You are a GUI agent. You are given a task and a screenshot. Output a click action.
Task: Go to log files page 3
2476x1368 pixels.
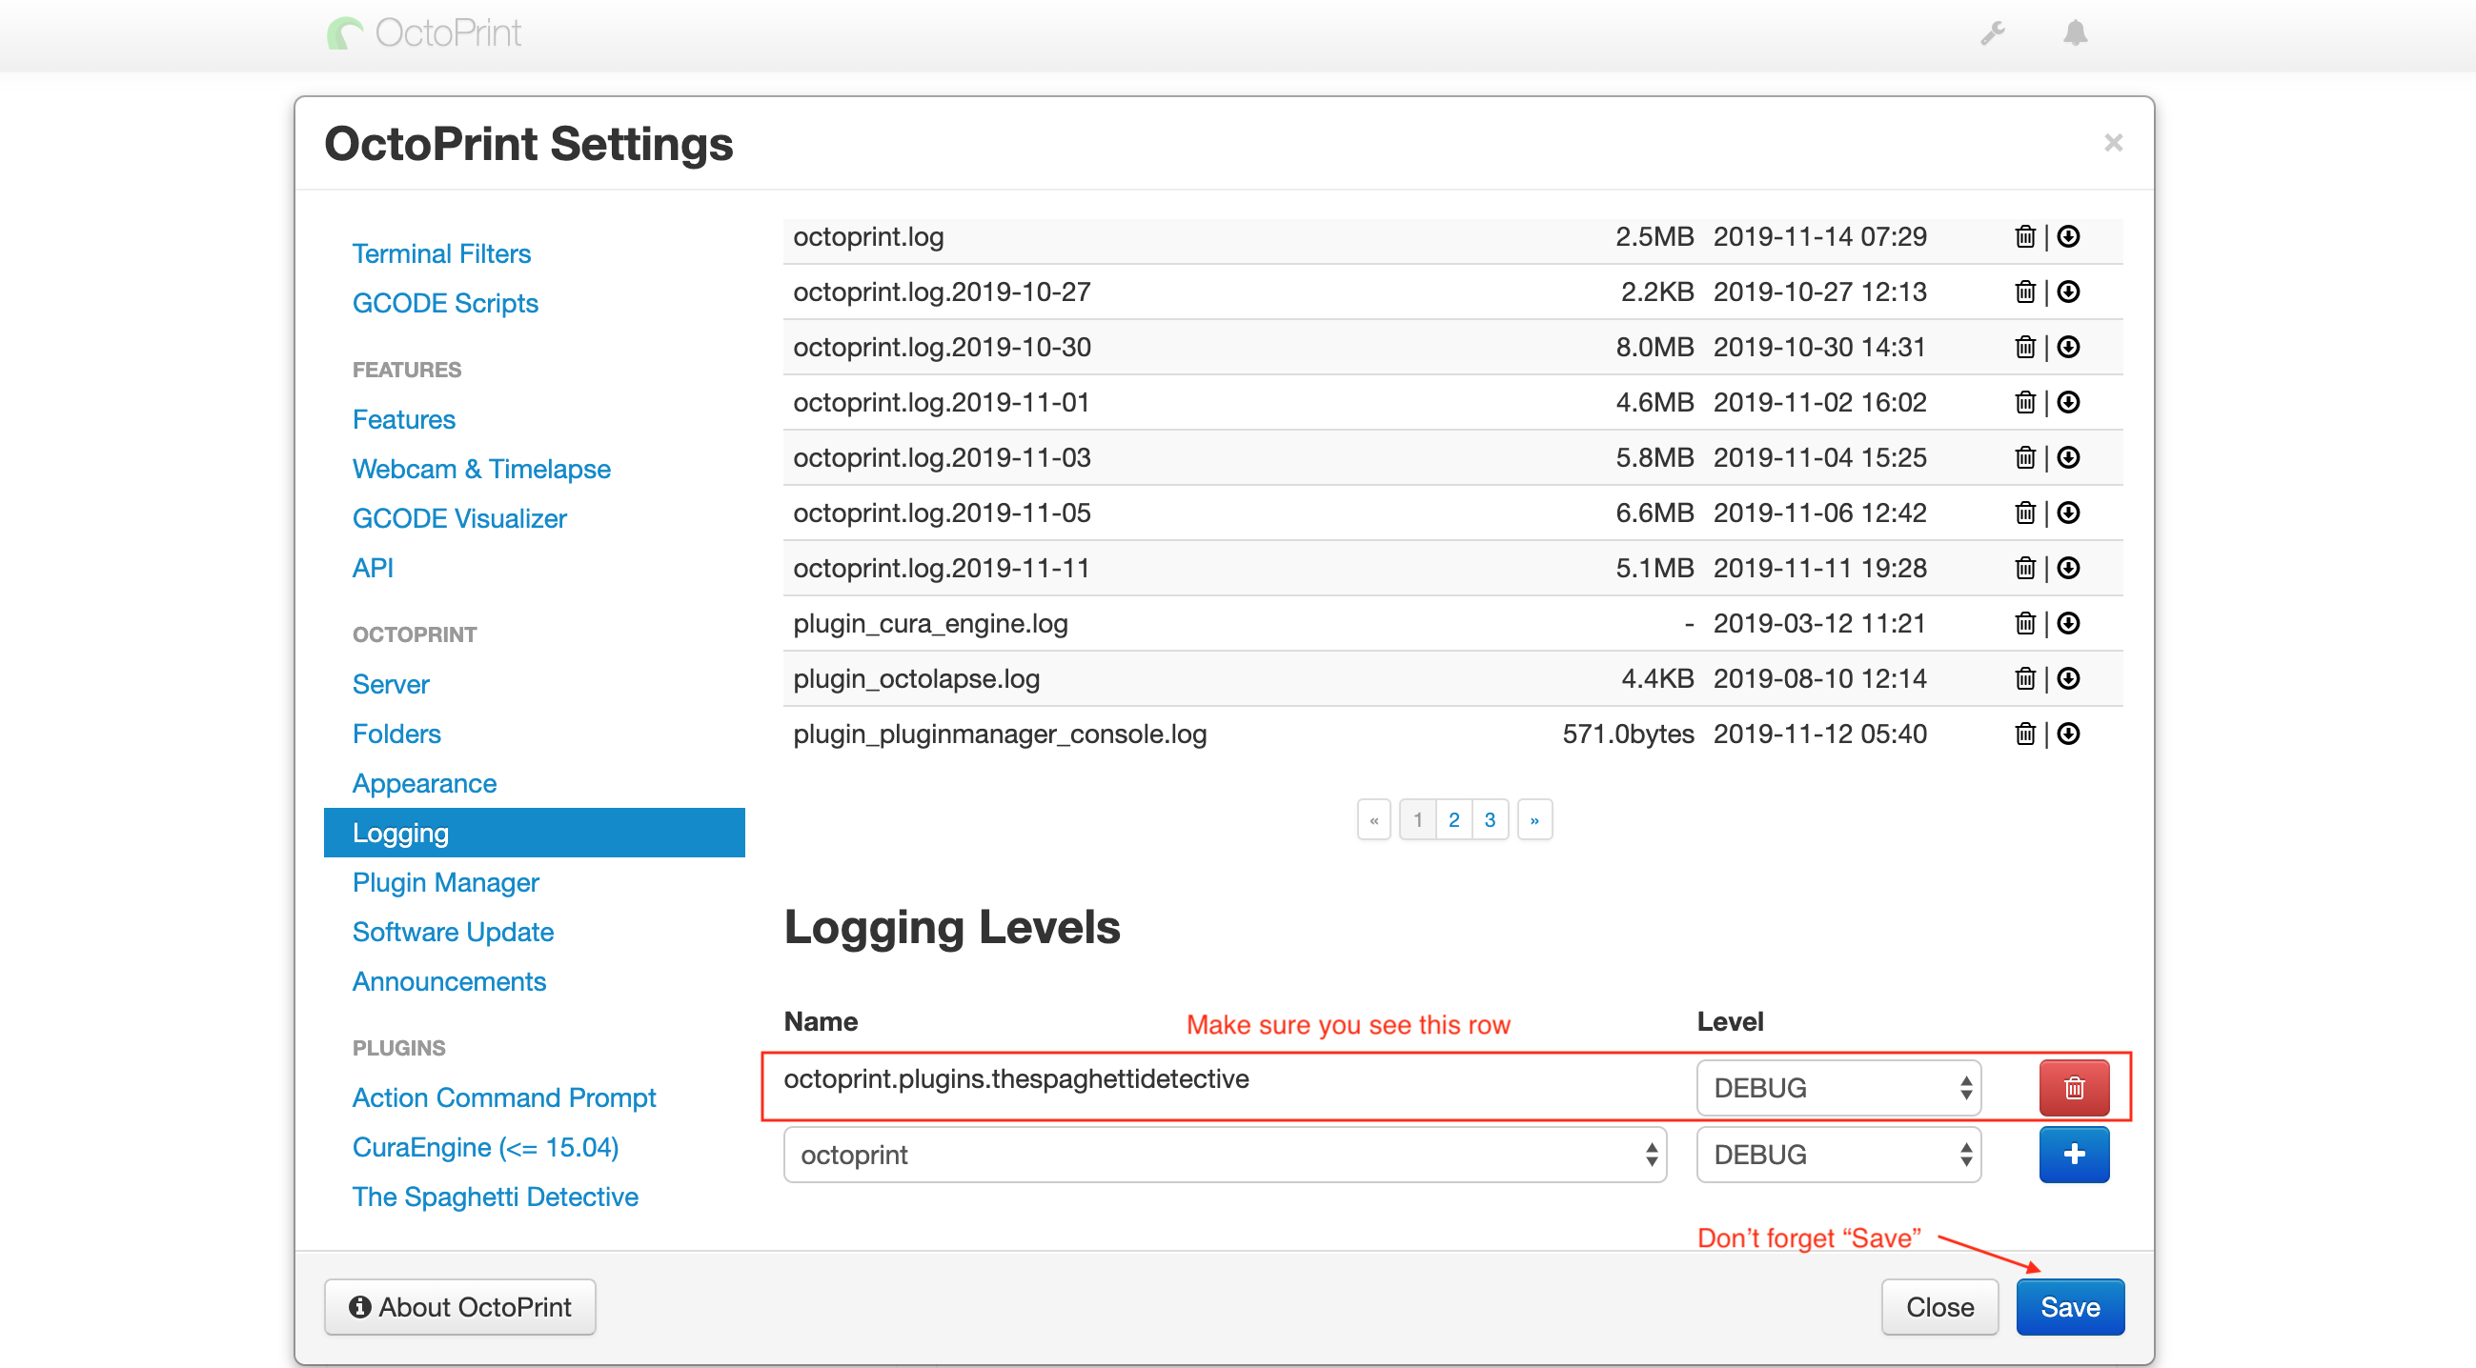click(1489, 819)
